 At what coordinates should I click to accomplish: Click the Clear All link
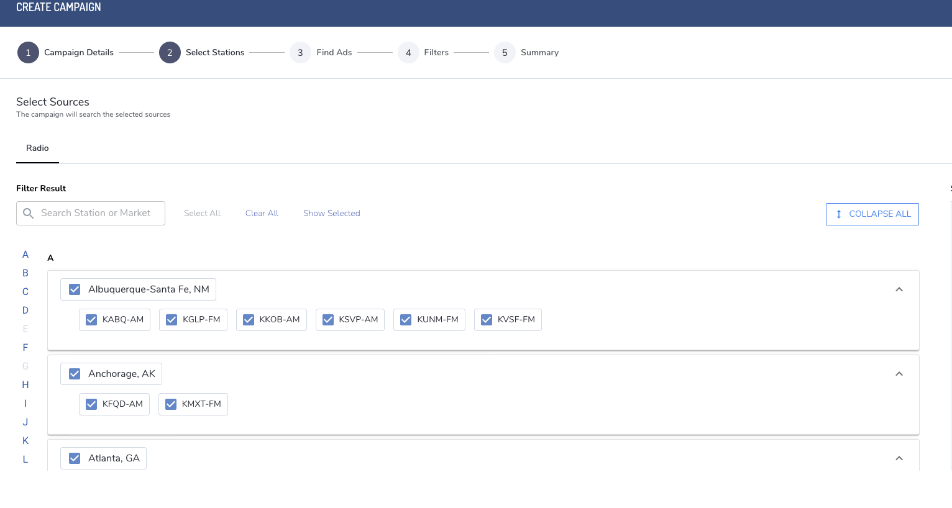[x=262, y=213]
